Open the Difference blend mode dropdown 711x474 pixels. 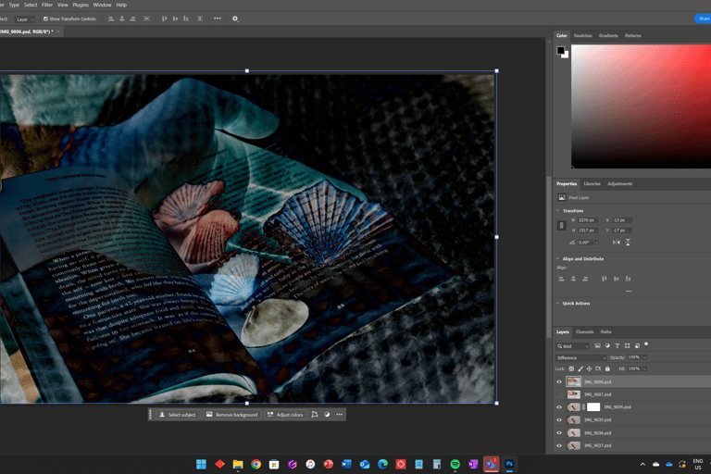coord(580,357)
